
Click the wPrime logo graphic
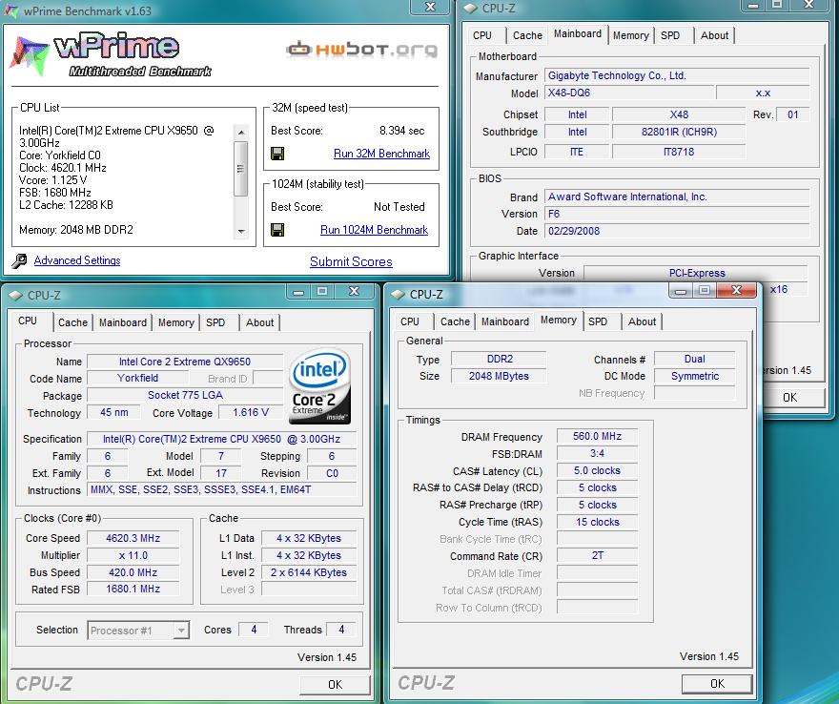pyautogui.click(x=110, y=55)
